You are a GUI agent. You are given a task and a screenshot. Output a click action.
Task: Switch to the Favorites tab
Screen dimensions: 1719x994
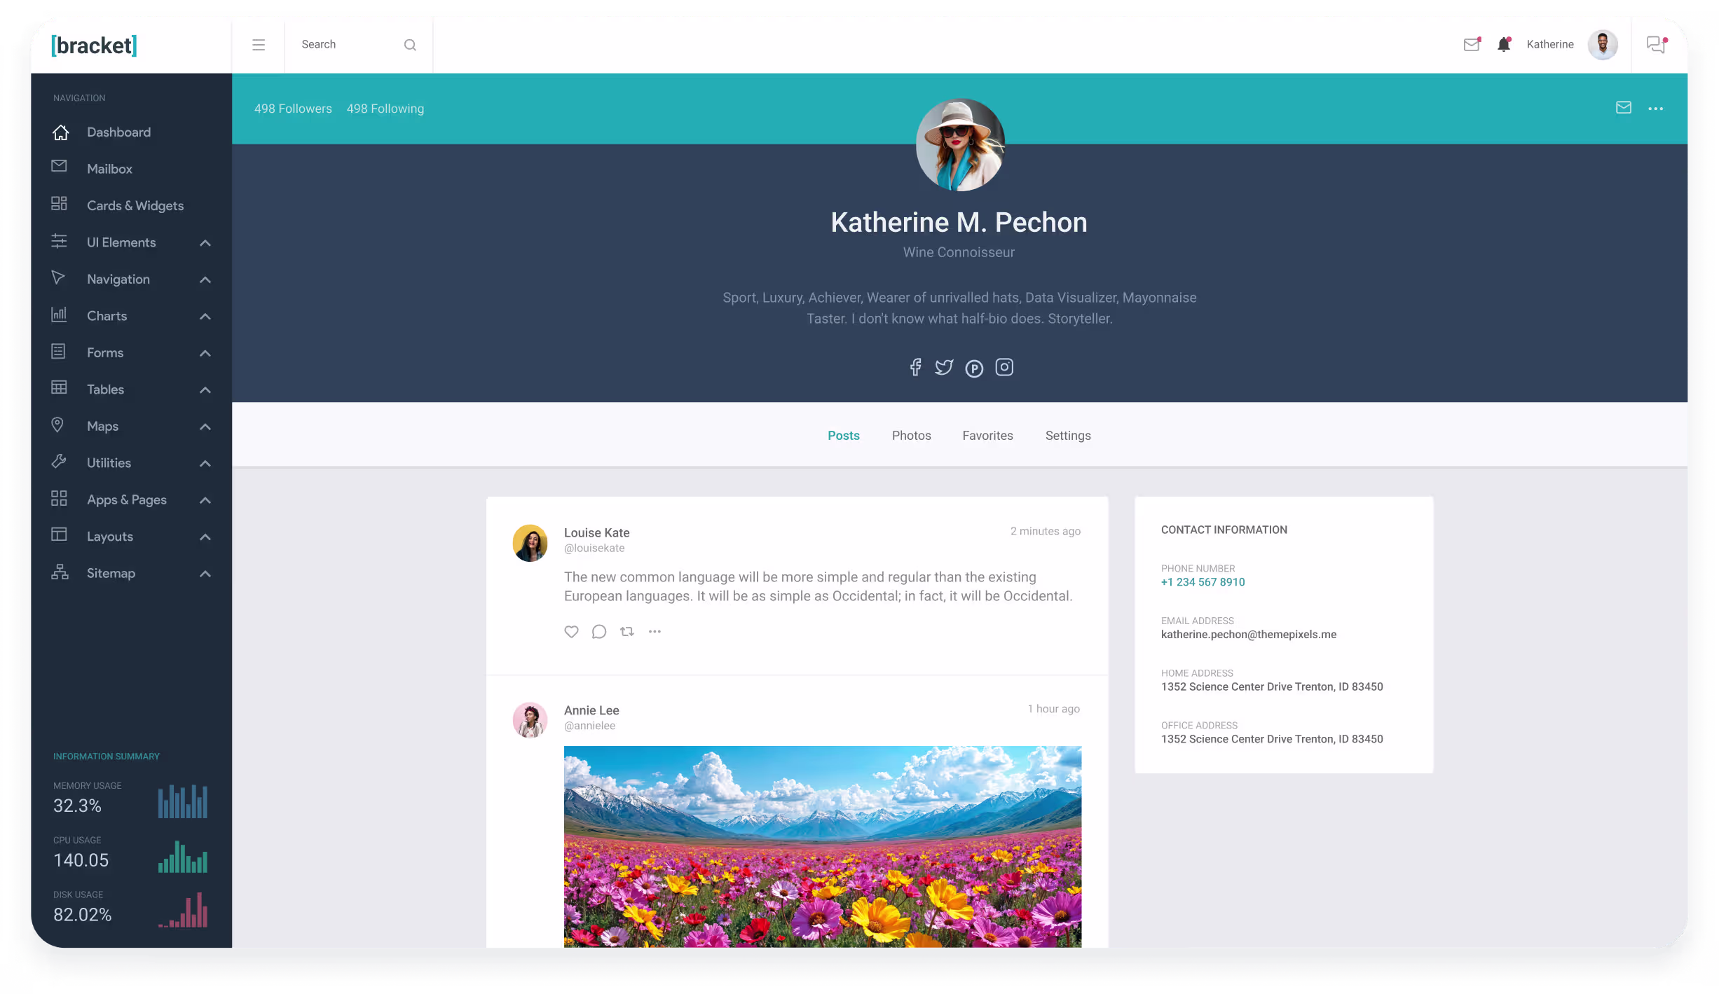pos(987,435)
